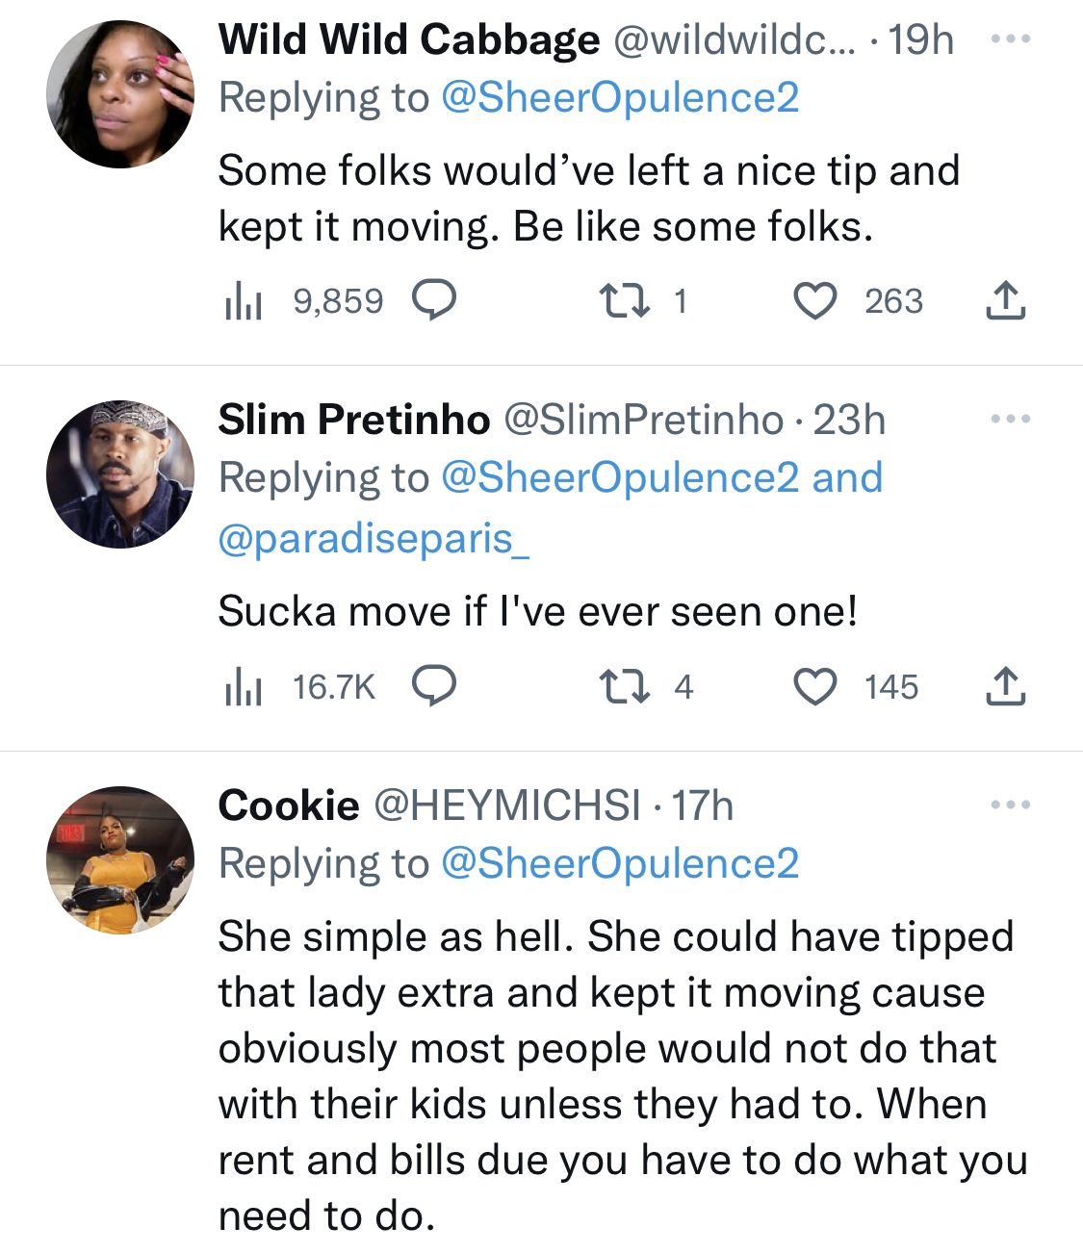This screenshot has height=1253, width=1083.
Task: Open Cookie's profile picture
Action: click(120, 860)
